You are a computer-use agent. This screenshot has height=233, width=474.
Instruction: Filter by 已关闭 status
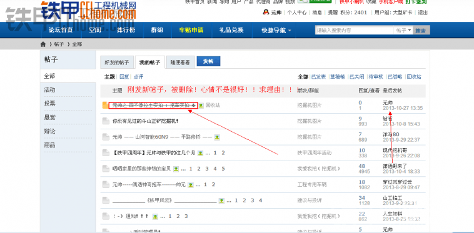[356, 77]
